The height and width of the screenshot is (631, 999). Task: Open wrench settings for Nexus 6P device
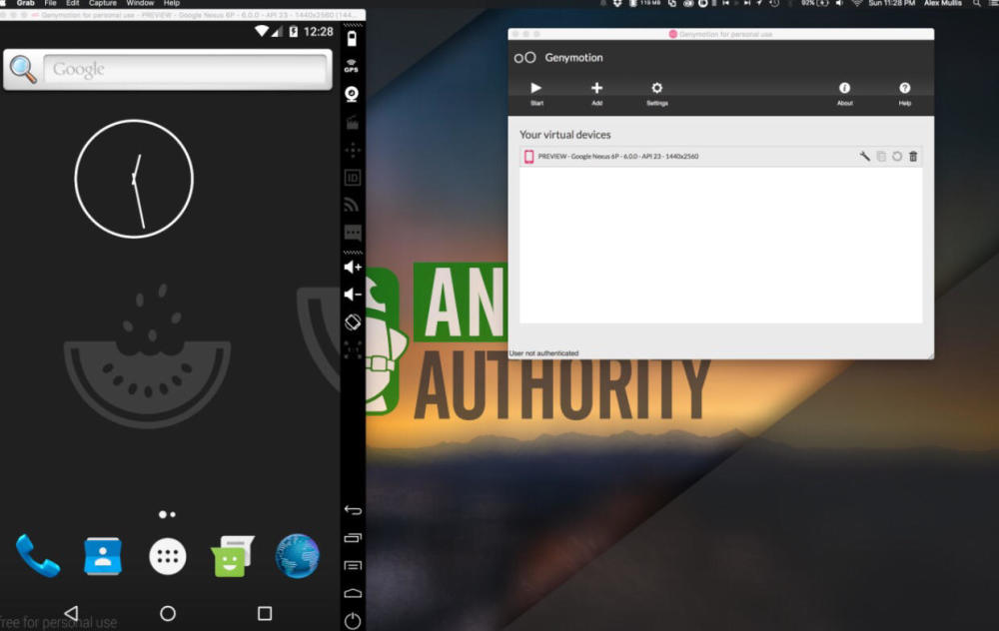(864, 156)
